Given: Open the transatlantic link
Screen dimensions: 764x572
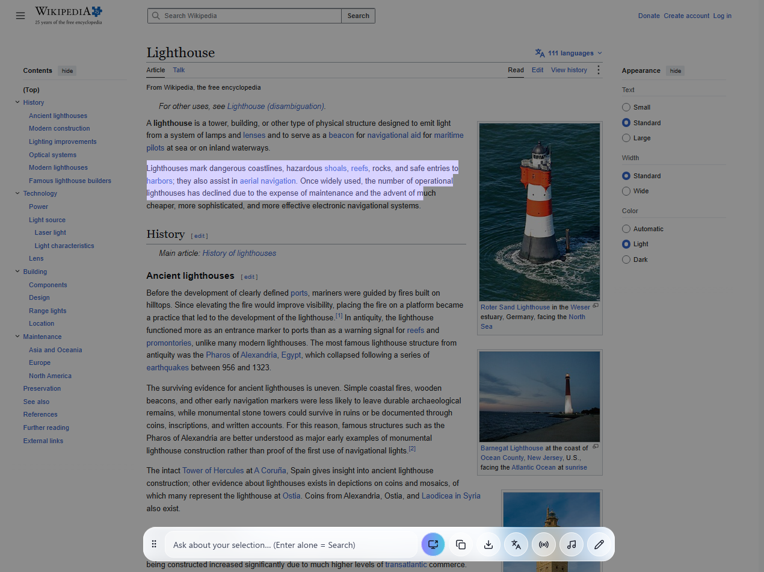Looking at the screenshot, I should 406,564.
